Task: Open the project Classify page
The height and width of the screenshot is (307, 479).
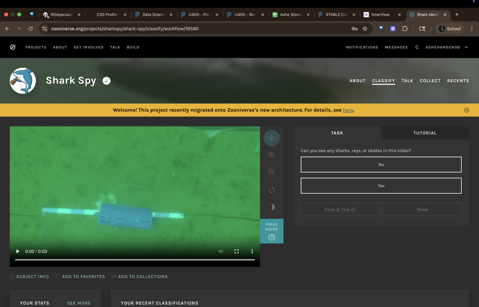Action: pos(384,81)
